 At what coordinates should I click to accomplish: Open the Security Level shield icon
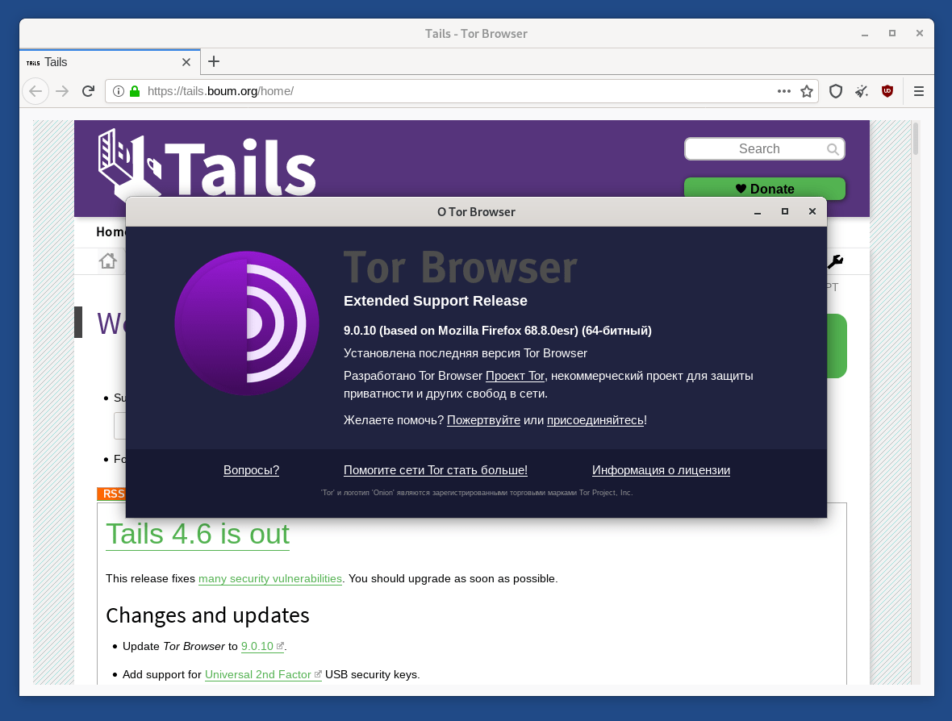click(836, 92)
